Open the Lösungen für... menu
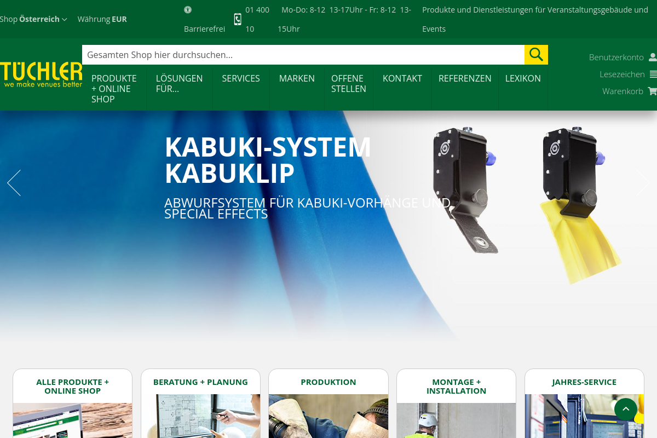657x438 pixels. pos(180,83)
